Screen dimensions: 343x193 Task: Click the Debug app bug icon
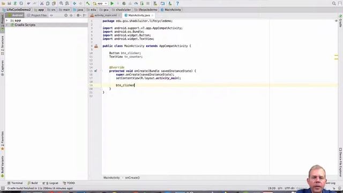[124, 4]
